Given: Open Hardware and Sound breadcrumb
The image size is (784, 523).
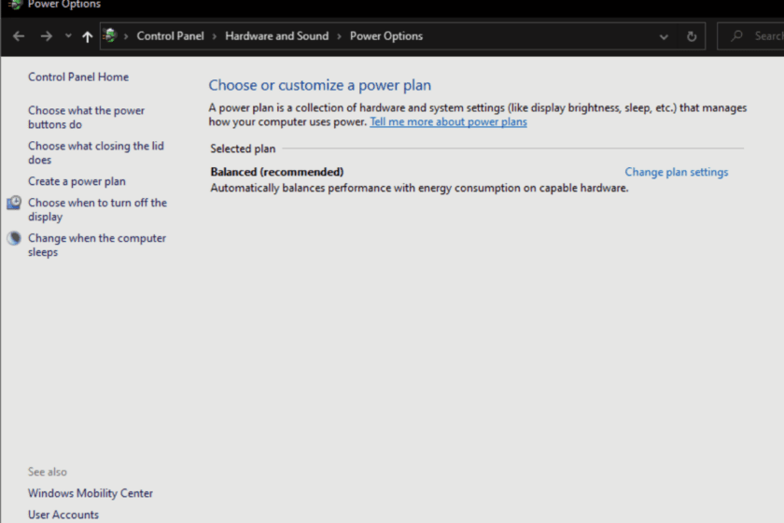Looking at the screenshot, I should click(x=276, y=36).
